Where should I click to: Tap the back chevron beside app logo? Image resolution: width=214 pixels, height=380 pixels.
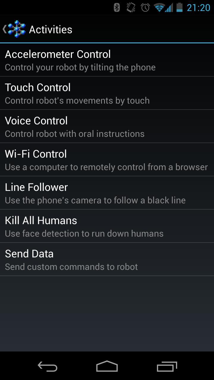pyautogui.click(x=4, y=29)
